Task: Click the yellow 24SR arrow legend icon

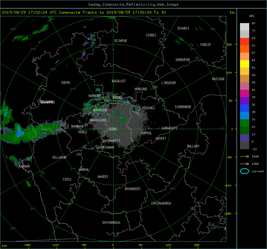Action: (x=244, y=156)
